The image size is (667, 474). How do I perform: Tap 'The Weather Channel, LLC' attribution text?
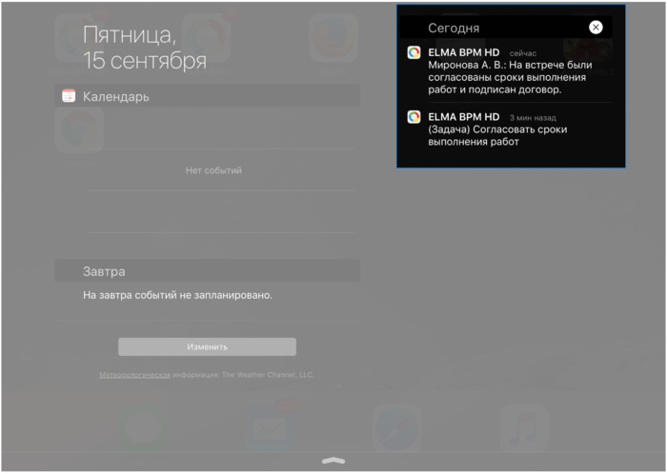(x=268, y=375)
